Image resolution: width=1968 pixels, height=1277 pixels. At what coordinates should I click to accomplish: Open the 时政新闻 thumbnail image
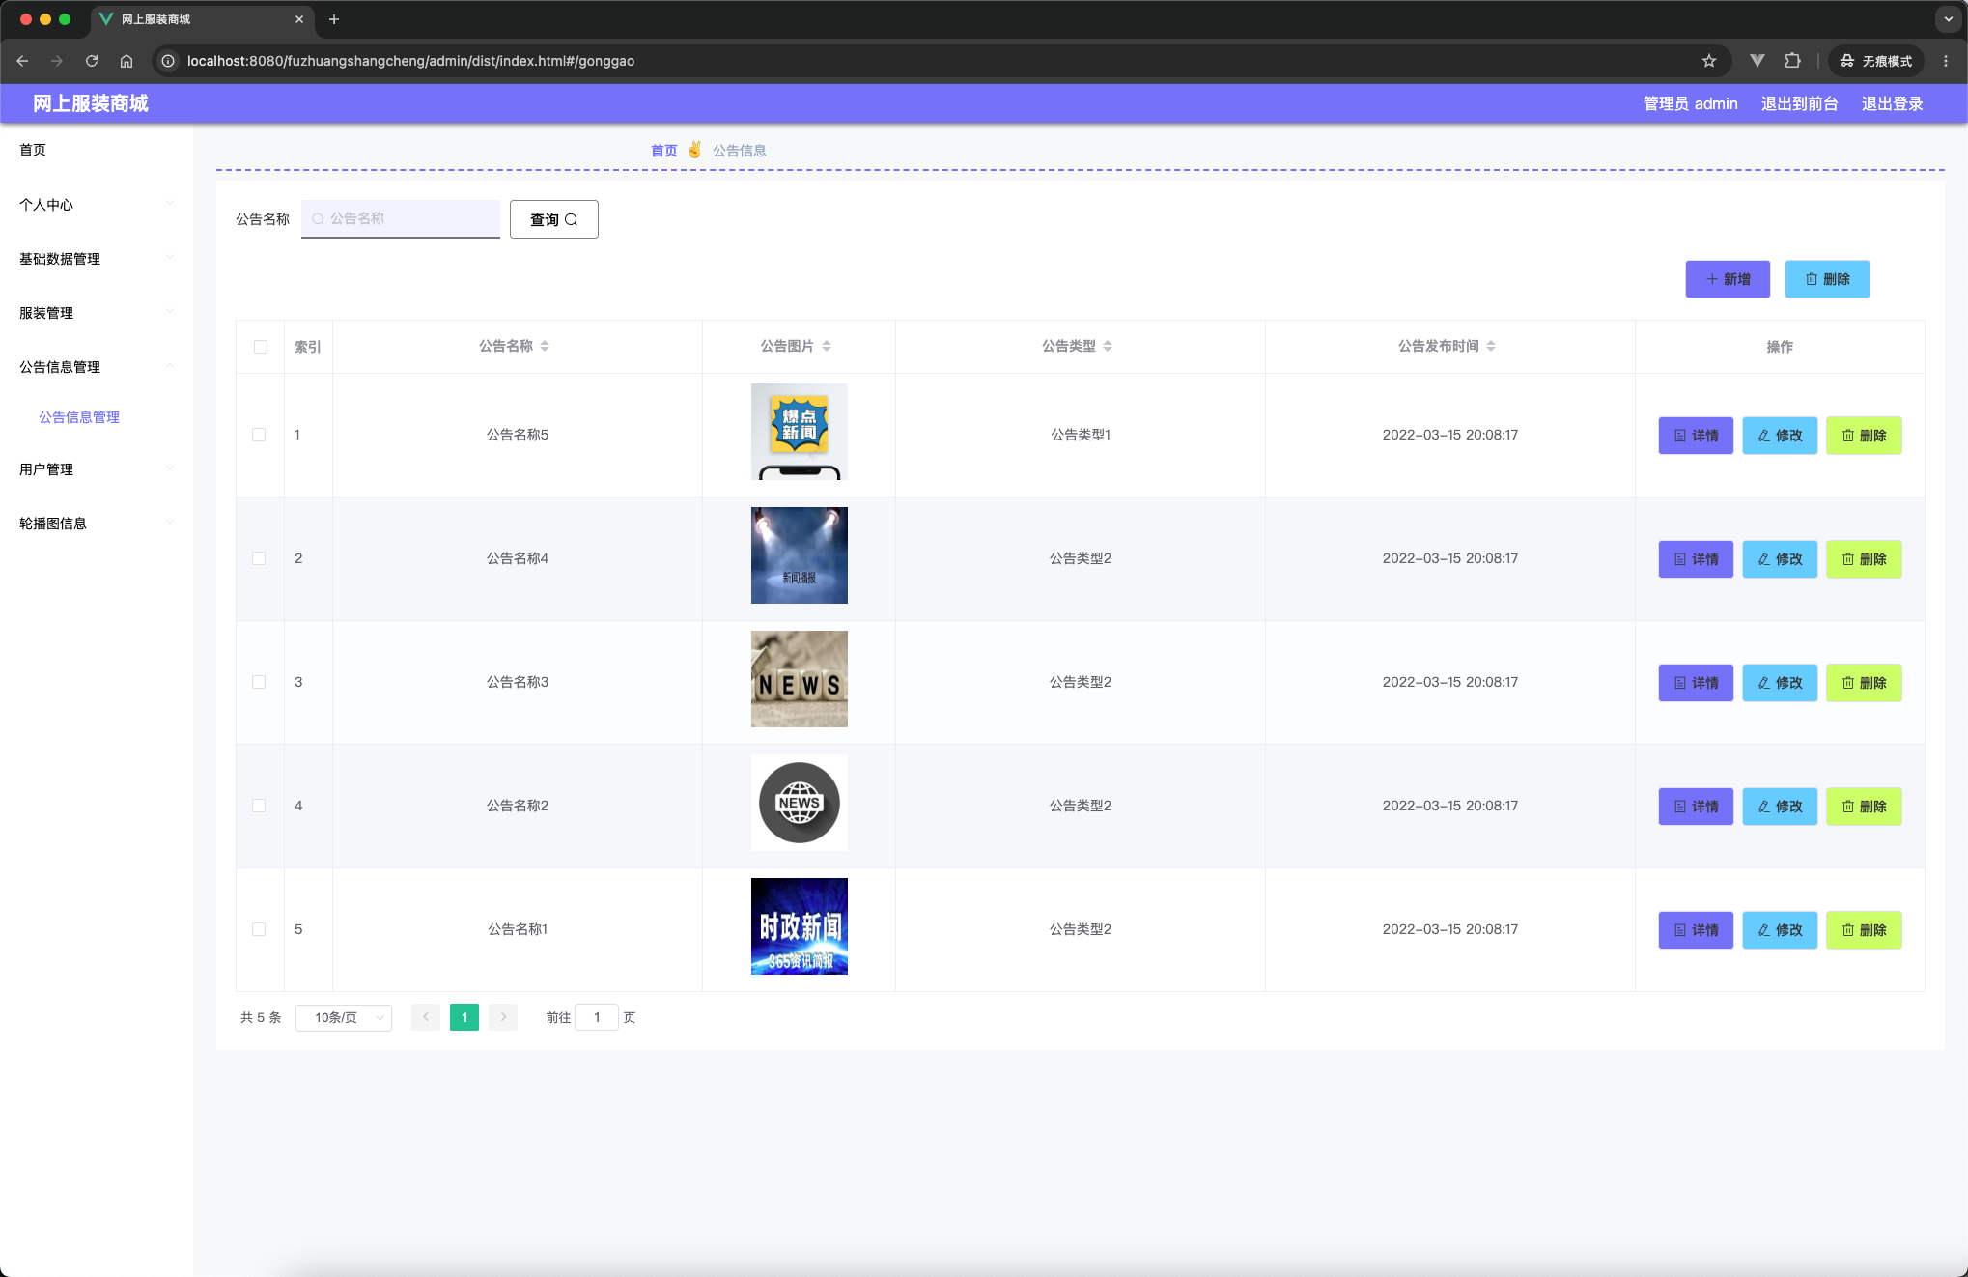tap(800, 926)
